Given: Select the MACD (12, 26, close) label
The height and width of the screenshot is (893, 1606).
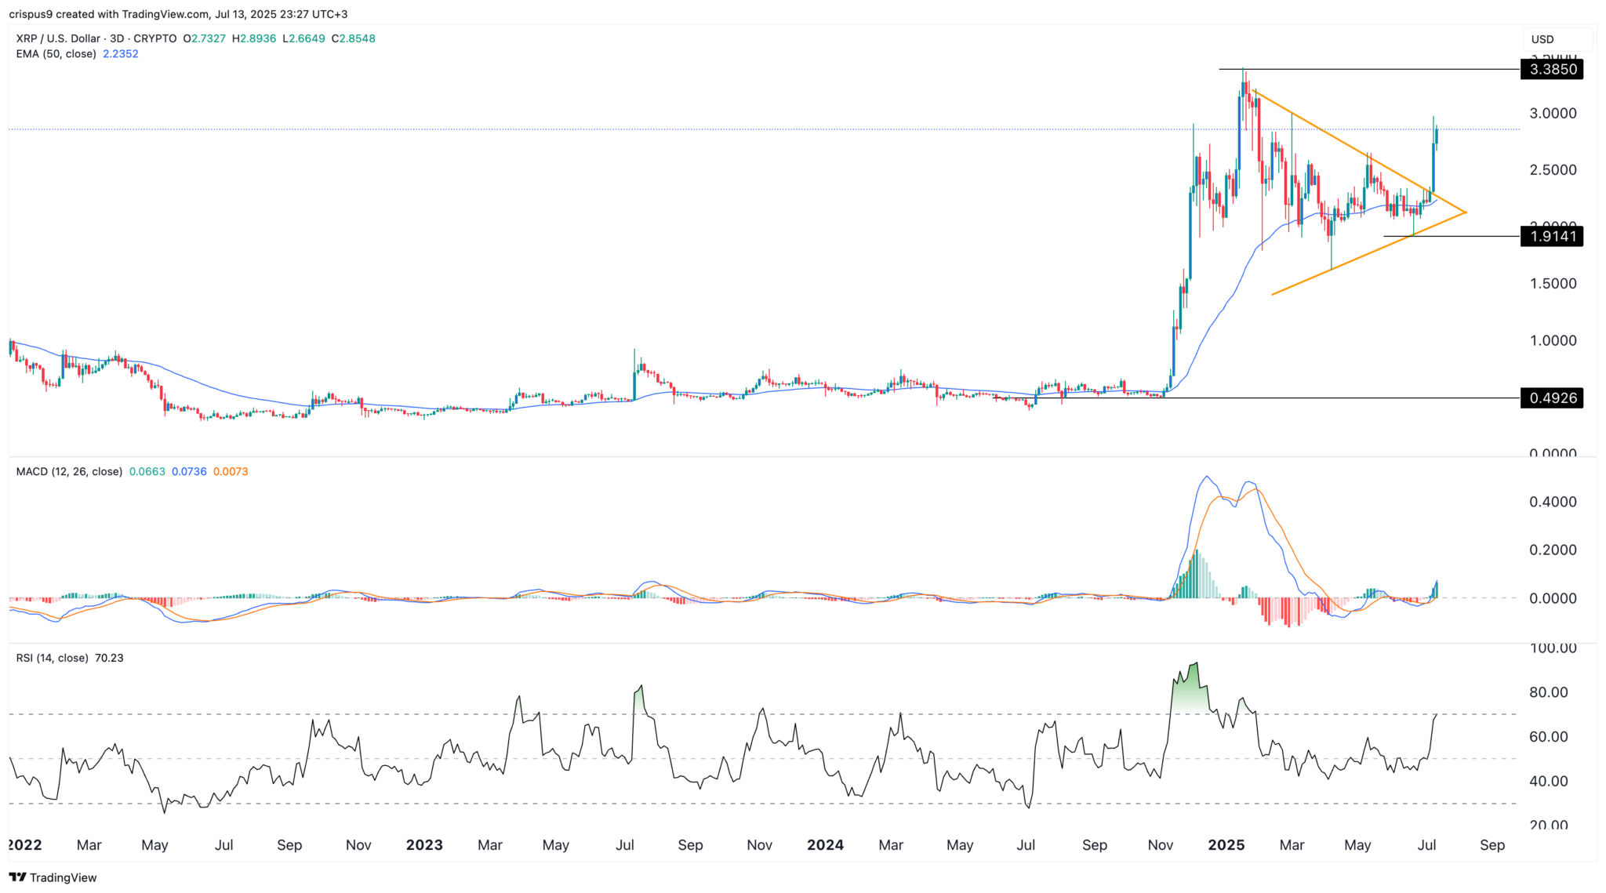Looking at the screenshot, I should tap(69, 471).
